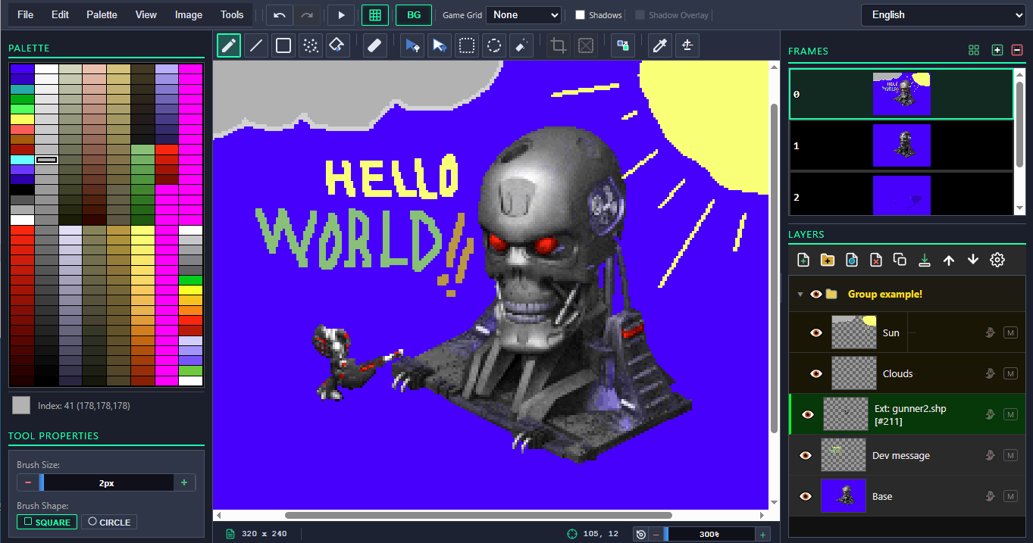Viewport: 1033px width, 543px height.
Task: Pick the Paint Bucket fill tool
Action: point(337,45)
